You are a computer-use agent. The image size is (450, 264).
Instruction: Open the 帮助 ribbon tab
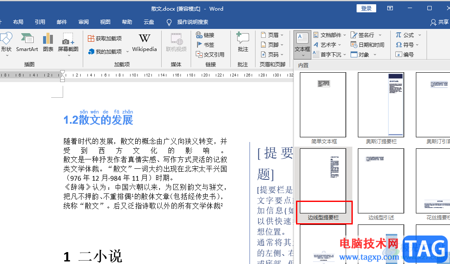pyautogui.click(x=127, y=22)
